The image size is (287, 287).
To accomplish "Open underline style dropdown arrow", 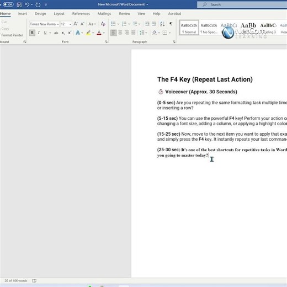I will click(50, 33).
